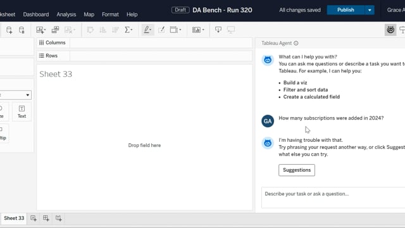Click the Rows shelf drop area
The width and height of the screenshot is (405, 228).
click(161, 56)
